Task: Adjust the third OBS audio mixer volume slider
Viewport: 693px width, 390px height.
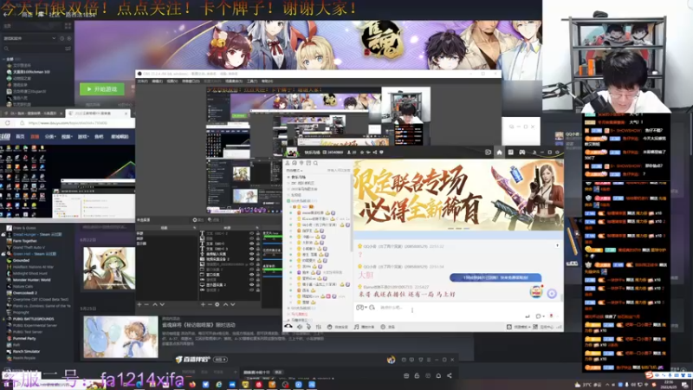Action: click(x=272, y=276)
